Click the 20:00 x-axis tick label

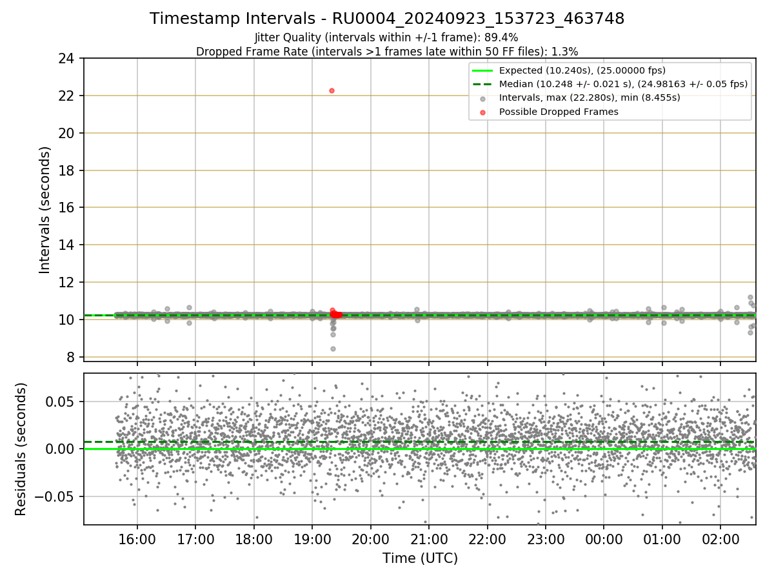tap(370, 538)
